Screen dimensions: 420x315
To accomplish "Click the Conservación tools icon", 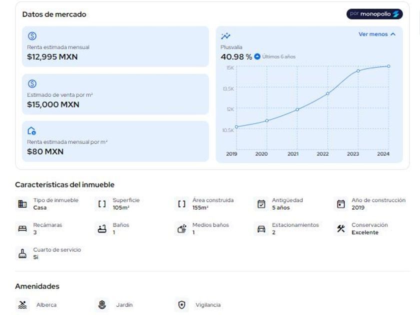I will 341,229.
